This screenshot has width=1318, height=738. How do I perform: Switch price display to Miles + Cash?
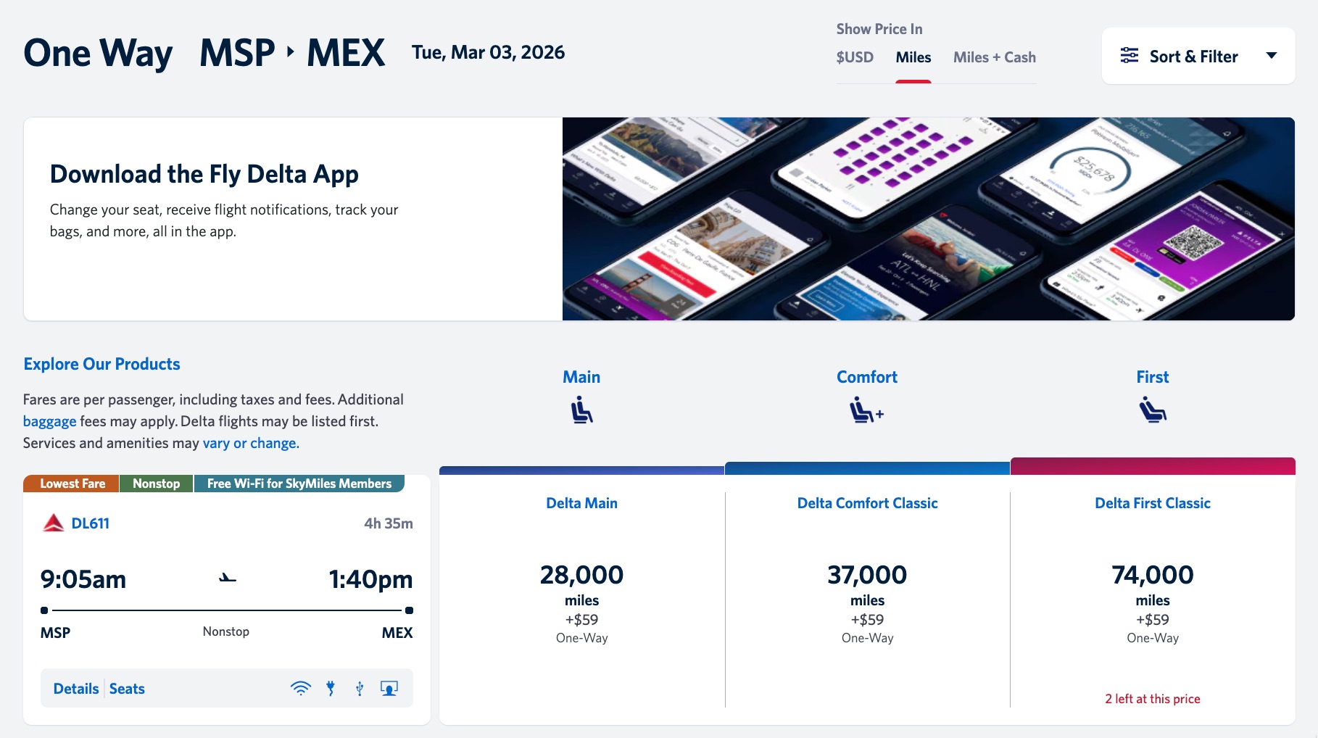[x=994, y=57]
